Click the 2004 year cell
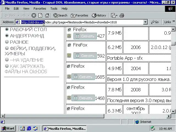The height and width of the screenshot is (132, 176). click(x=136, y=68)
